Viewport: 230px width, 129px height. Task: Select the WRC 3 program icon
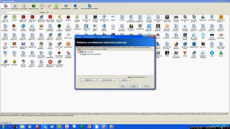tap(167, 54)
